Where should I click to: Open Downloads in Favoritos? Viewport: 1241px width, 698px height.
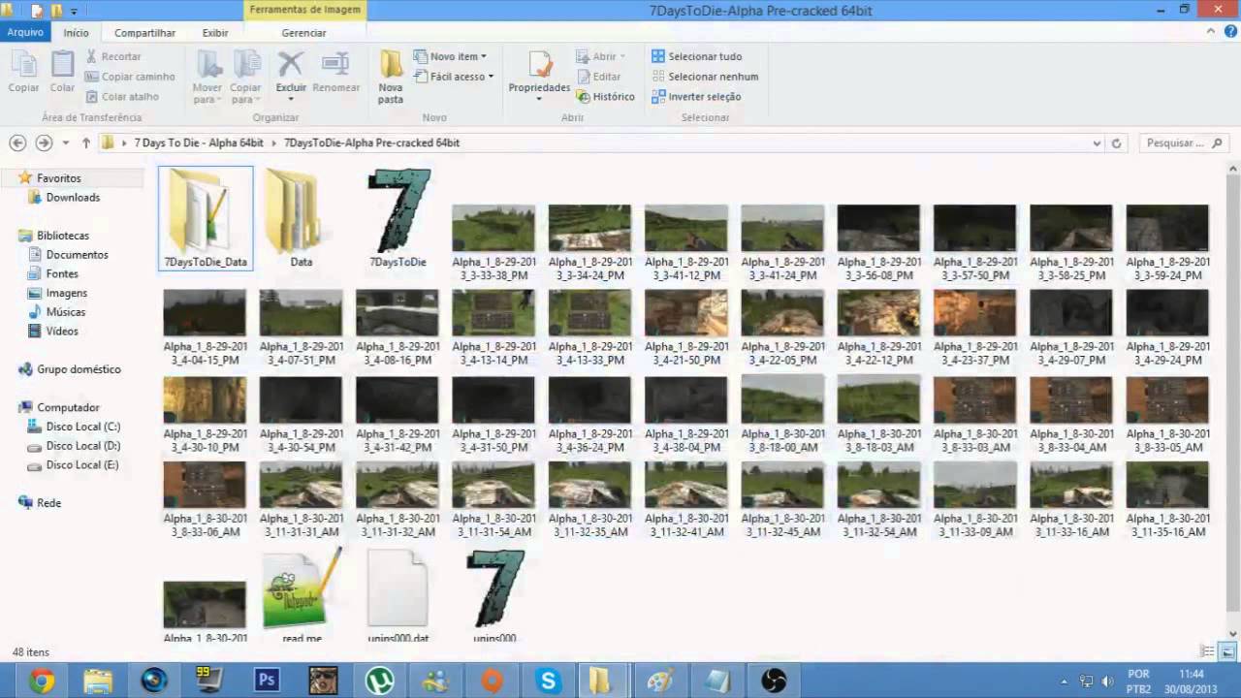[x=73, y=197]
